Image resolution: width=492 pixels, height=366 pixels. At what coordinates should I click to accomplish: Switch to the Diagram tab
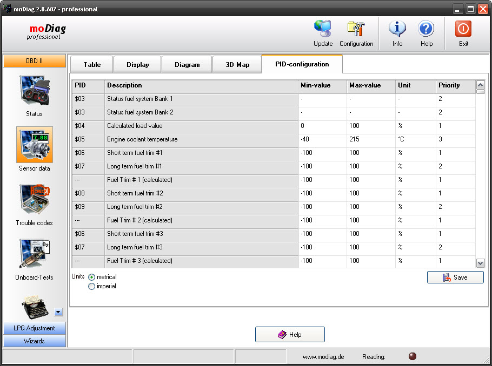[187, 65]
